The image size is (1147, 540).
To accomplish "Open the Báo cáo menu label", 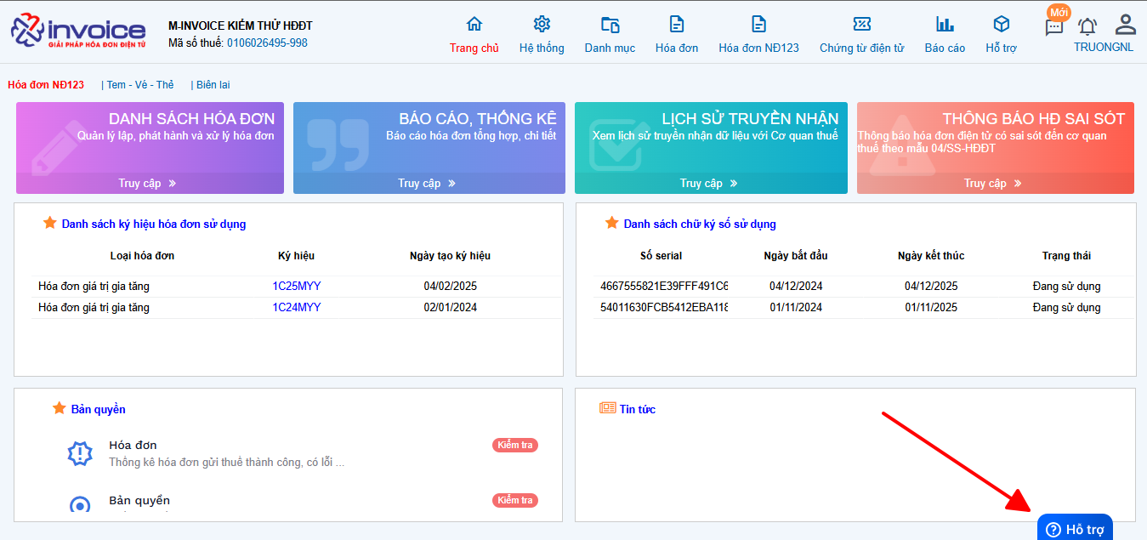I will pos(945,48).
